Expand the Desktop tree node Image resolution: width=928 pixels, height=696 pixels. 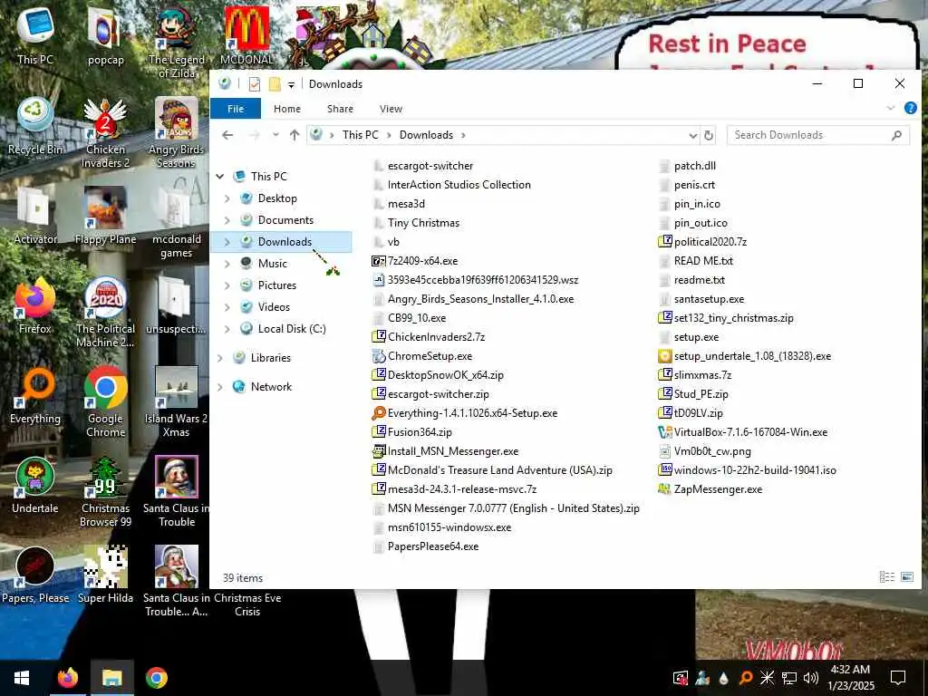click(x=227, y=198)
